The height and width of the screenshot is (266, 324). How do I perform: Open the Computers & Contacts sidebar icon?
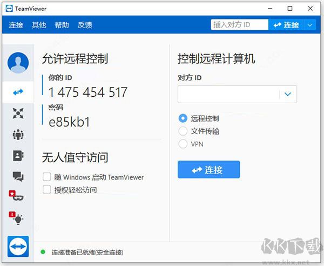click(18, 156)
